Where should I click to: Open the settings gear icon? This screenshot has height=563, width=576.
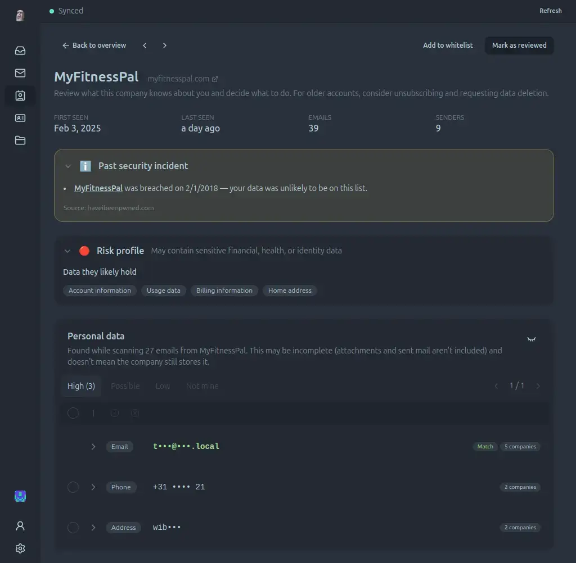pyautogui.click(x=20, y=548)
